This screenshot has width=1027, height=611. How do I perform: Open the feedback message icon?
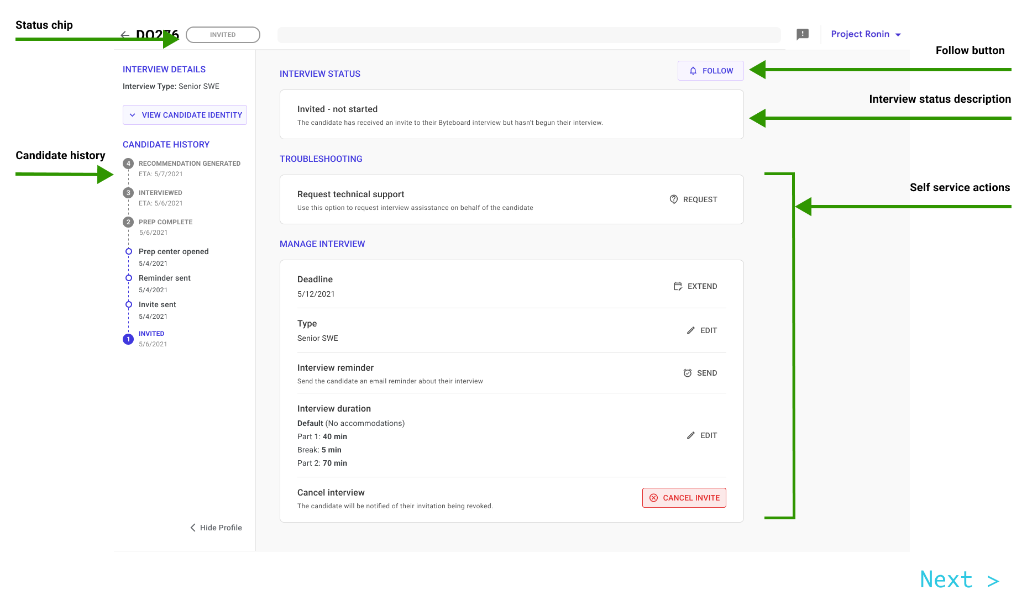click(802, 34)
